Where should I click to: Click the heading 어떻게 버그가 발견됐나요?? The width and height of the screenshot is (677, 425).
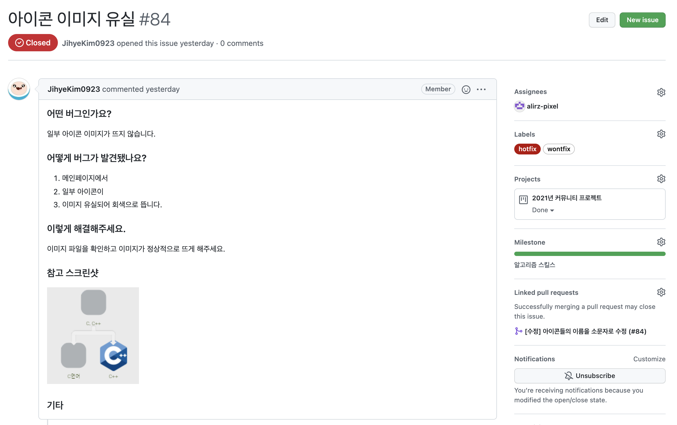tap(97, 158)
